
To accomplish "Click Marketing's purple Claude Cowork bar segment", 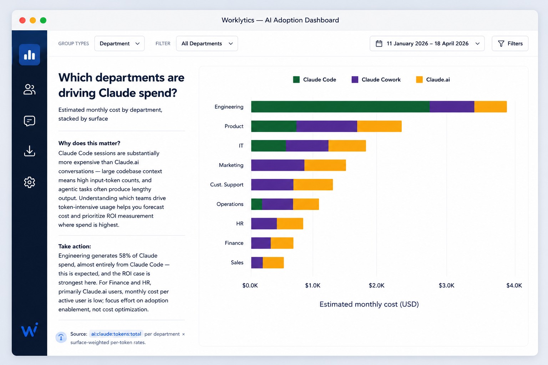I will pos(278,165).
